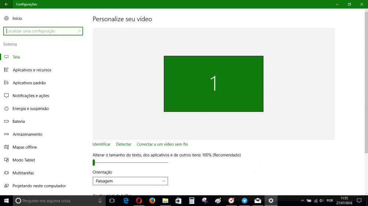368x206 pixels.
Task: Click the Energia e suspensão power icon
Action: tap(6, 108)
